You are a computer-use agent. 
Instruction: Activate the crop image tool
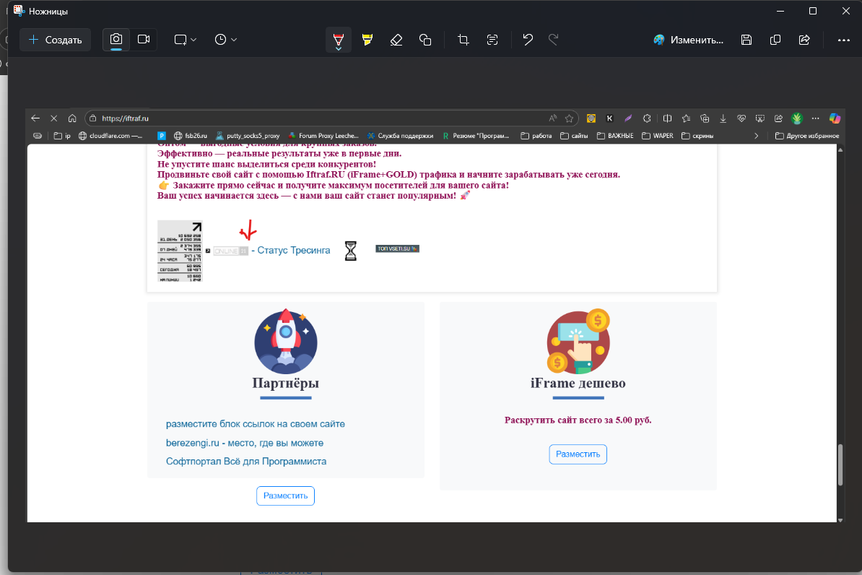pyautogui.click(x=463, y=40)
